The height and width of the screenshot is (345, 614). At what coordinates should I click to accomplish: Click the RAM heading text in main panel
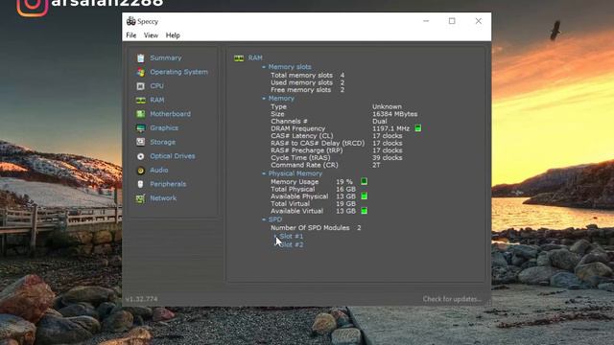tap(255, 57)
